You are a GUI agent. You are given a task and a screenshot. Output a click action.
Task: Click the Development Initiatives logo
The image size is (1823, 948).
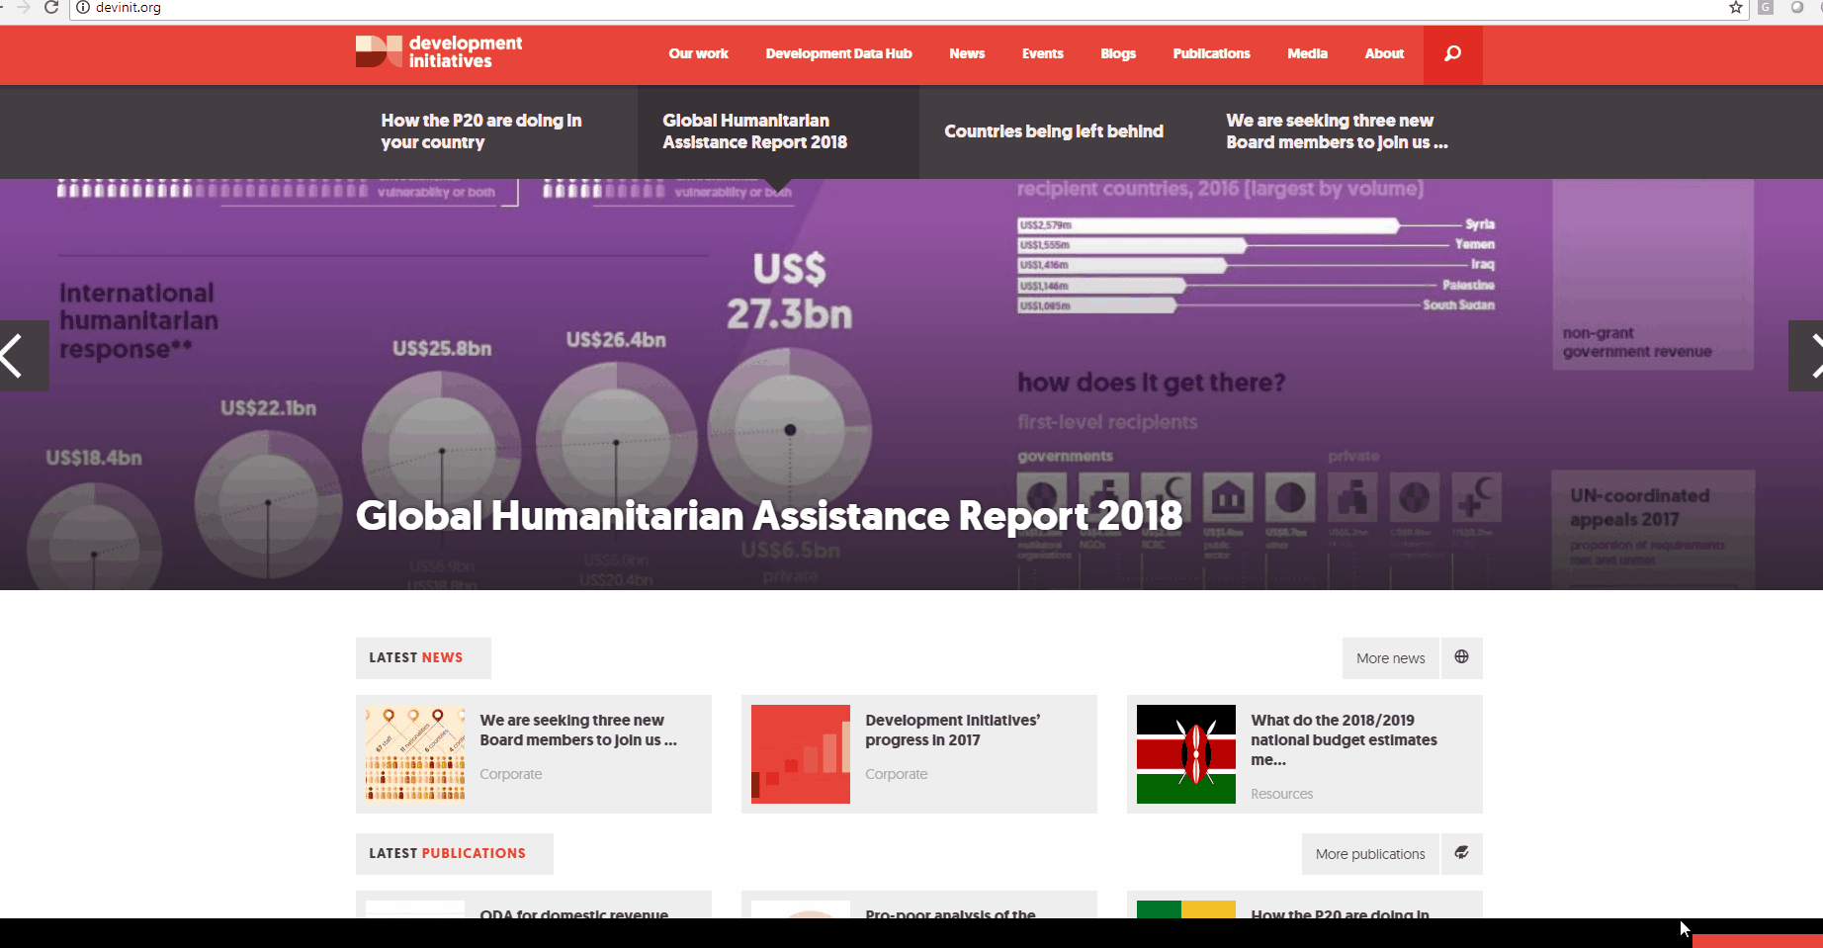click(439, 52)
